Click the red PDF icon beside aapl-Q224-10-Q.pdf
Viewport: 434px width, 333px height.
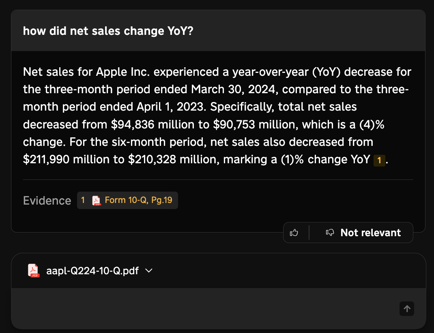(x=34, y=271)
